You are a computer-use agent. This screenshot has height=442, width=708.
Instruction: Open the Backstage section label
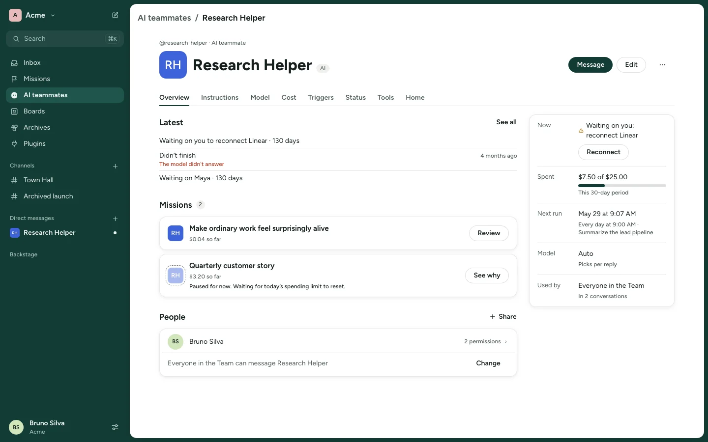tap(24, 255)
